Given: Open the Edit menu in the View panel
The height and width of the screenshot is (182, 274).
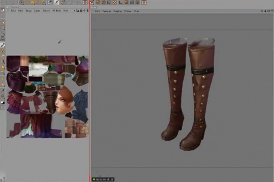Looking at the screenshot, I should click(x=97, y=11).
